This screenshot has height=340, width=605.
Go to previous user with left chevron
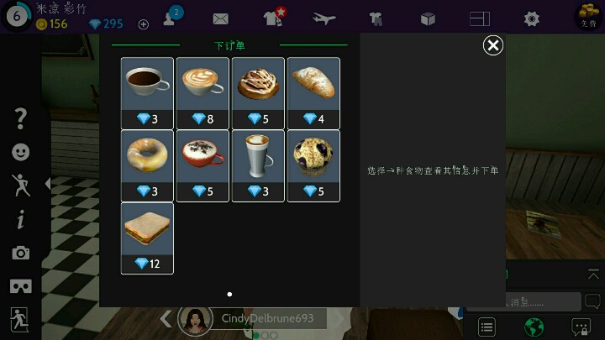[166, 319]
